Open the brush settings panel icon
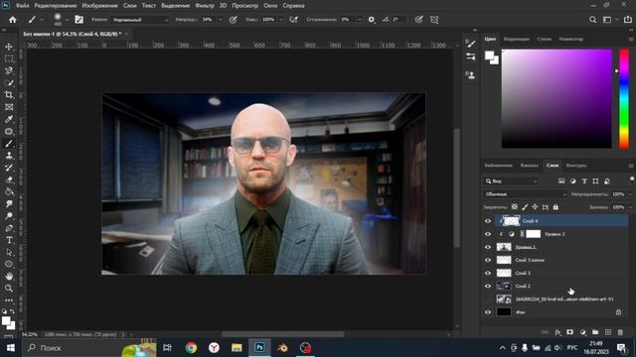This screenshot has width=636, height=357. click(x=79, y=20)
